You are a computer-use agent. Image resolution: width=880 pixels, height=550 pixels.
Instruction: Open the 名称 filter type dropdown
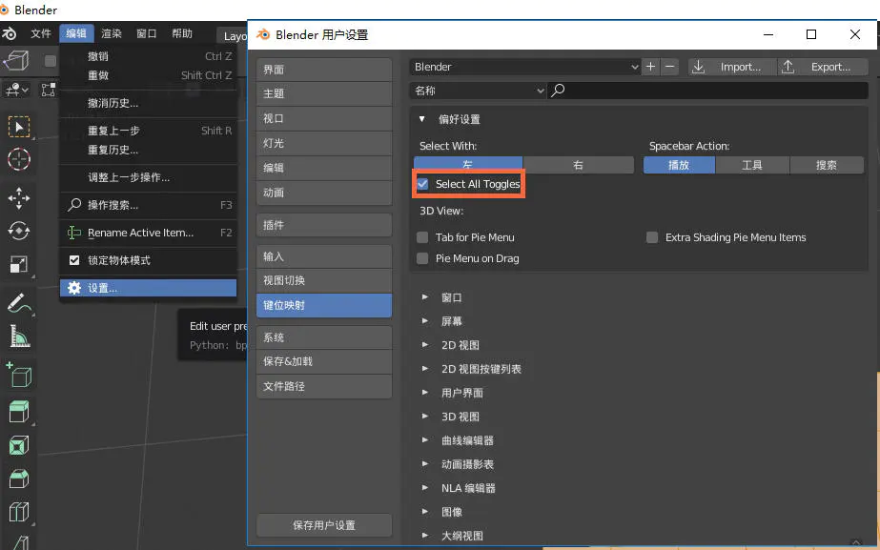pyautogui.click(x=479, y=91)
